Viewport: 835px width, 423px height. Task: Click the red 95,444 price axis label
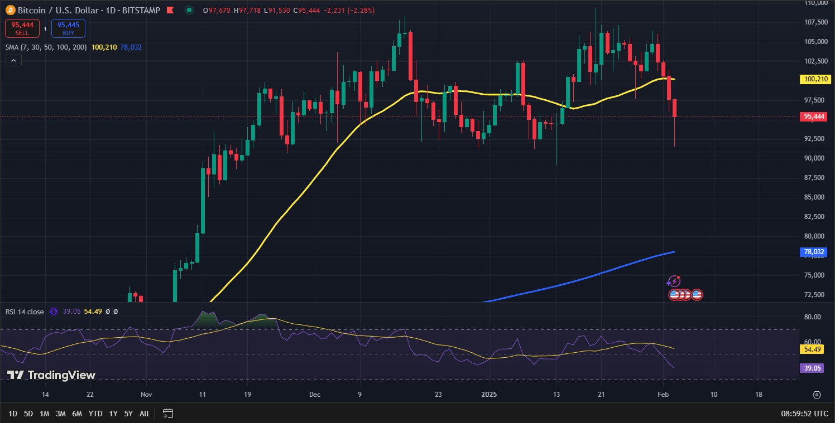click(x=813, y=116)
